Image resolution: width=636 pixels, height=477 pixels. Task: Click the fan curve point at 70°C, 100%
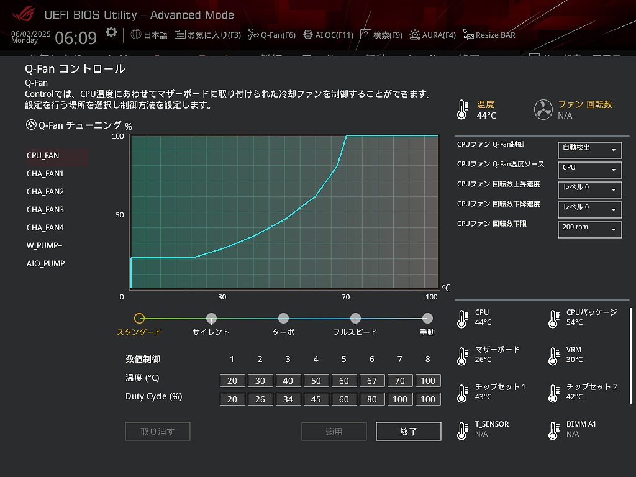tap(347, 135)
